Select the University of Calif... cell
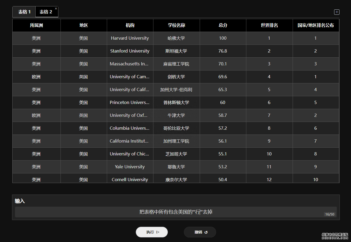This screenshot has width=351, height=242. click(x=130, y=90)
